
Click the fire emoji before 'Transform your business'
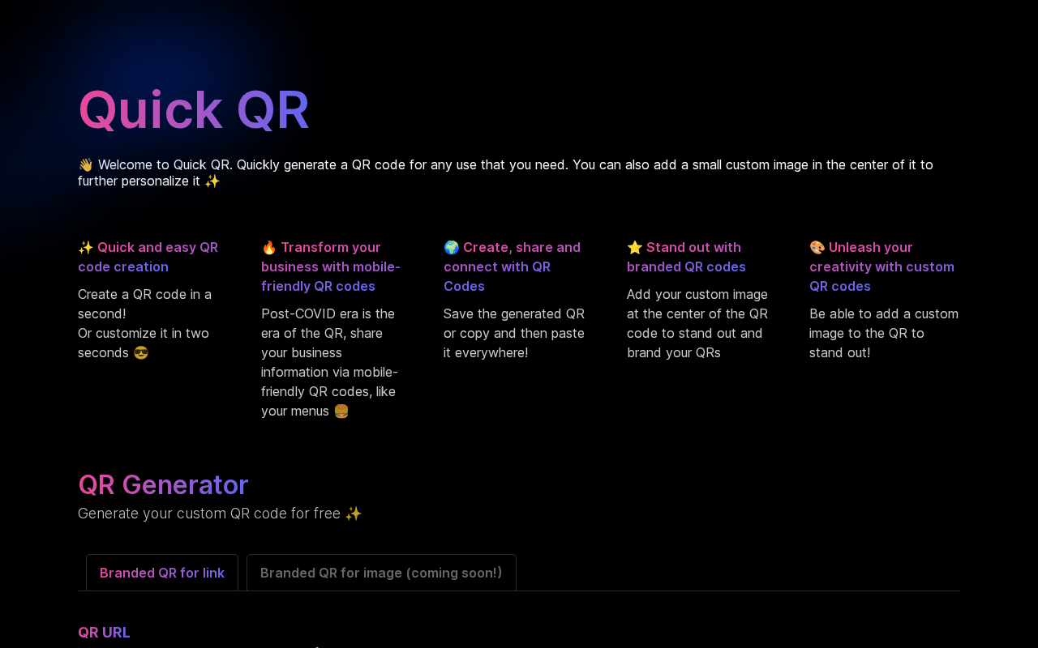(x=269, y=247)
